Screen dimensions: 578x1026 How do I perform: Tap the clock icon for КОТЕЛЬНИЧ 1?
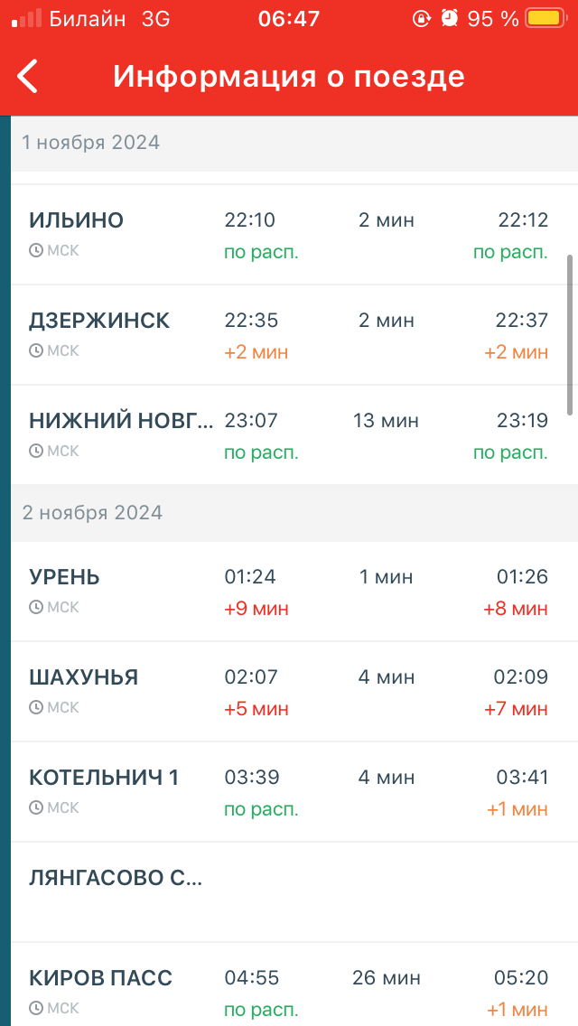coord(38,807)
